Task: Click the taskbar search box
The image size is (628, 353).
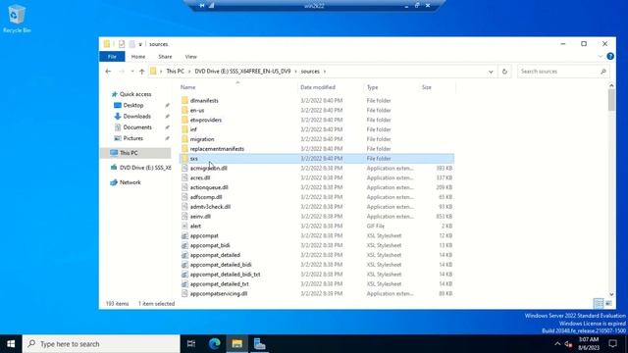Action: click(101, 344)
